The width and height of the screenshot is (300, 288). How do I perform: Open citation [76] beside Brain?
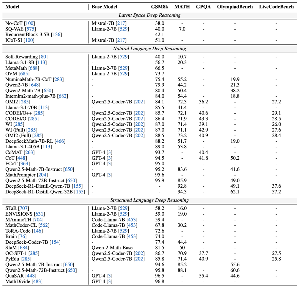point(22,237)
